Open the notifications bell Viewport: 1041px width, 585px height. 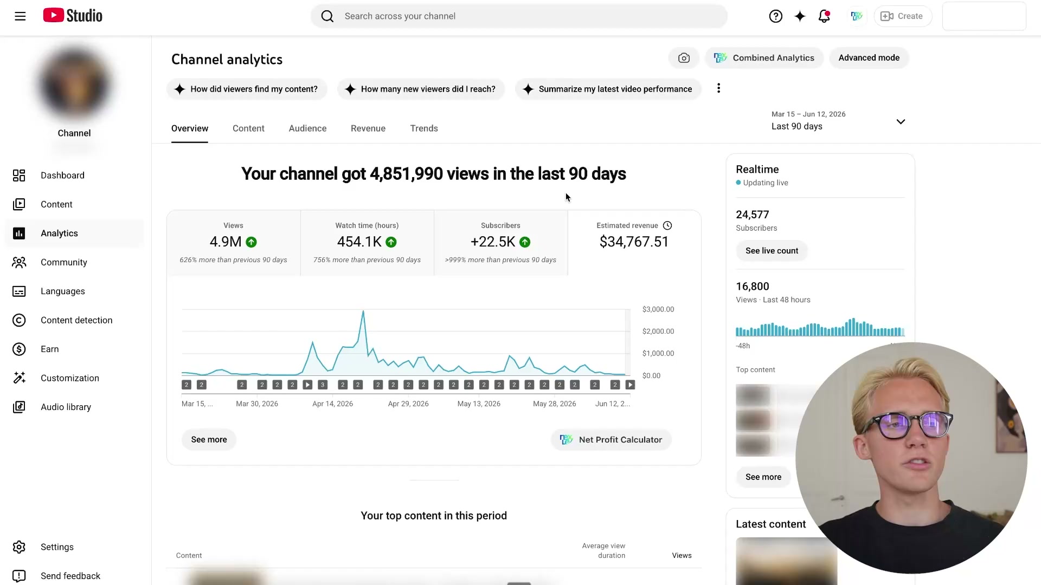[x=824, y=16]
